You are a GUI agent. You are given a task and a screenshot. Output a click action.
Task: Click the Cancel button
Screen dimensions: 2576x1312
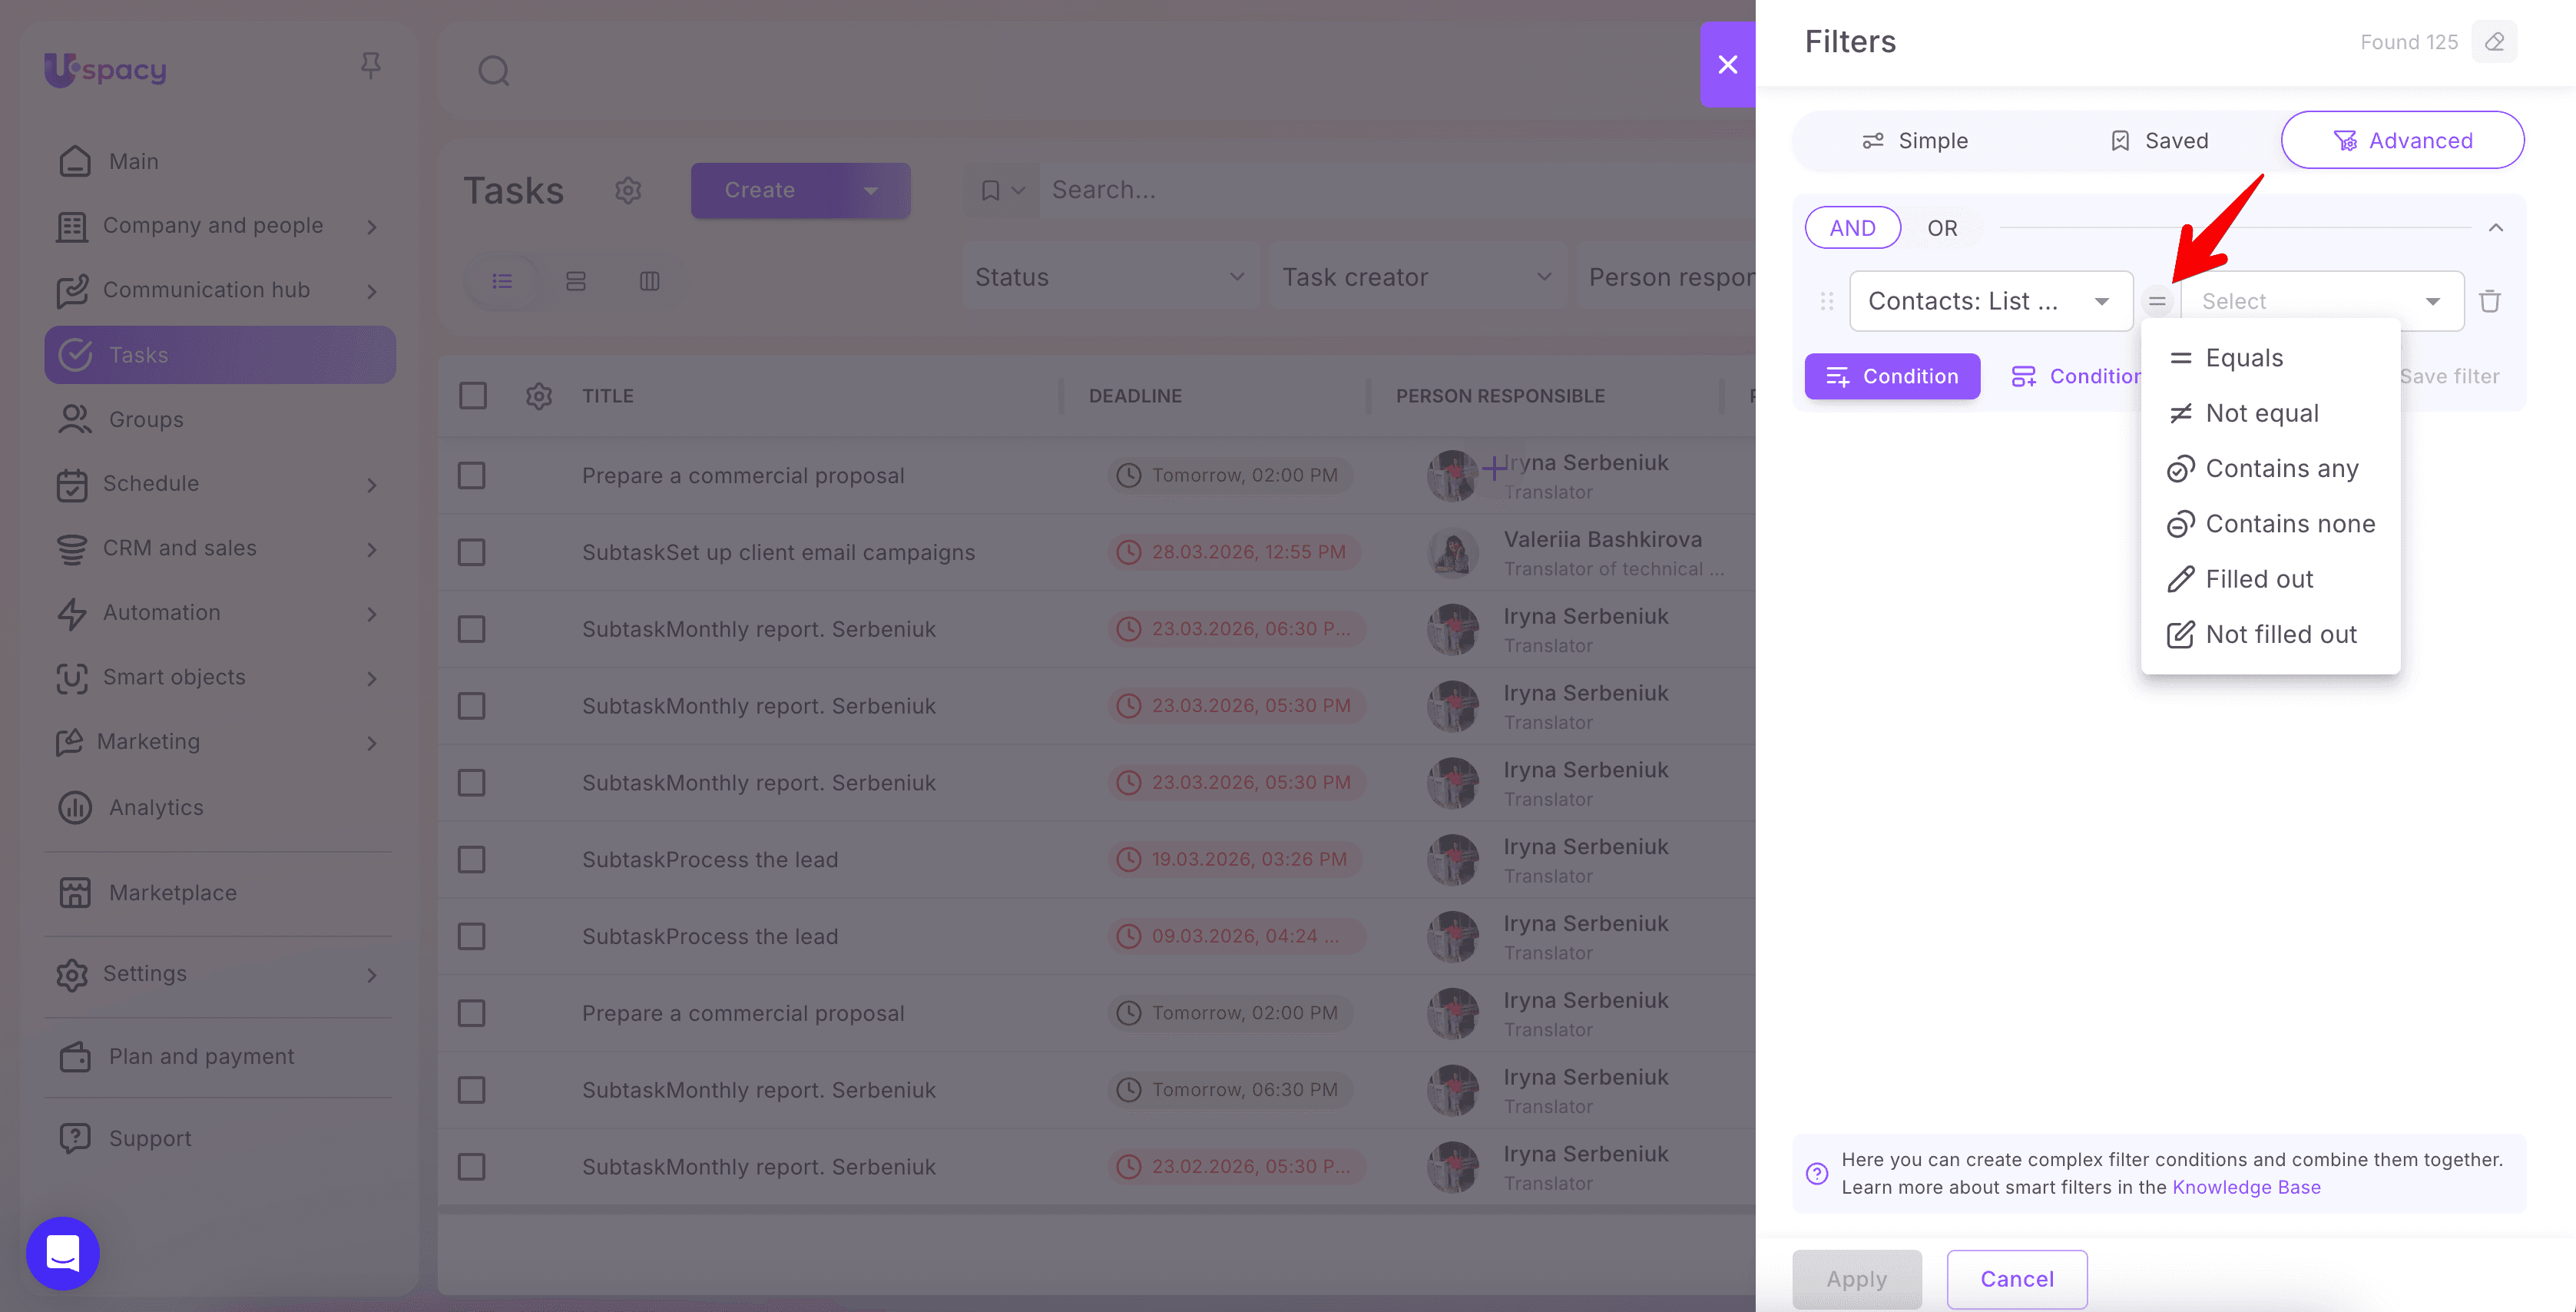pyautogui.click(x=2016, y=1279)
